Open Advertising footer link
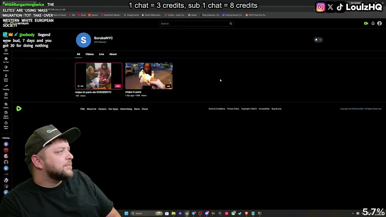Image resolution: width=386 pixels, height=217 pixels. click(126, 109)
